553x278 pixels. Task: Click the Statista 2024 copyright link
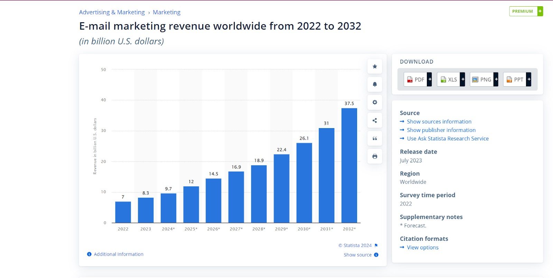pyautogui.click(x=355, y=246)
